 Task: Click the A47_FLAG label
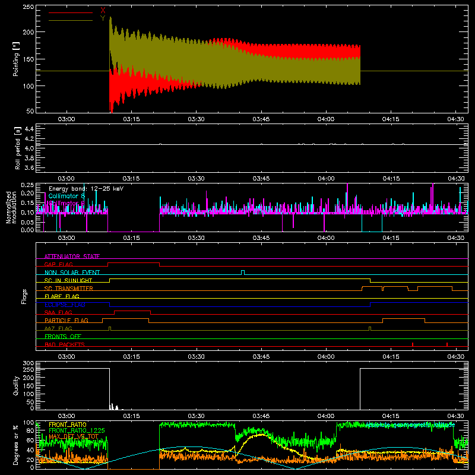pyautogui.click(x=58, y=328)
